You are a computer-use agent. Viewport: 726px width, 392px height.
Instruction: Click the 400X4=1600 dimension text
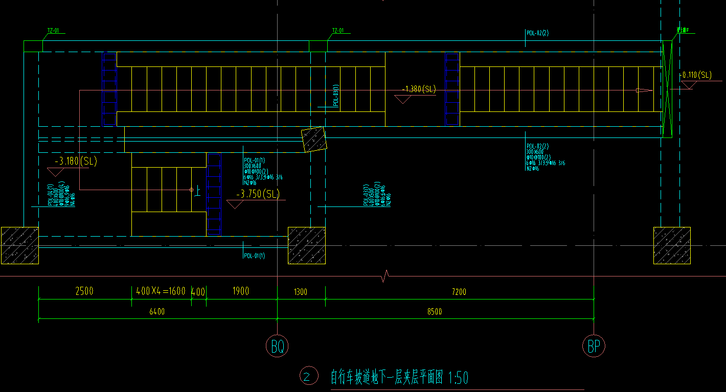point(161,291)
